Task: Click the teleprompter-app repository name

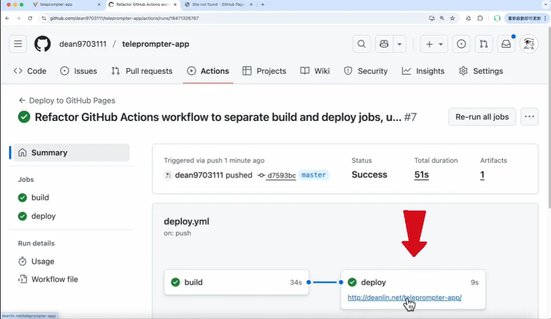Action: click(156, 44)
